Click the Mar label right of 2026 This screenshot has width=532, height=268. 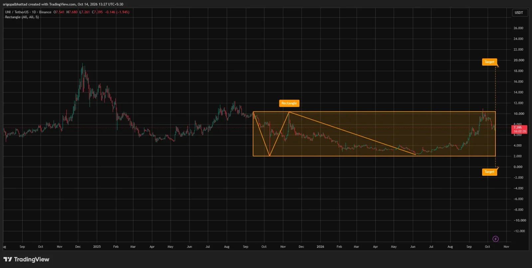tap(356, 247)
